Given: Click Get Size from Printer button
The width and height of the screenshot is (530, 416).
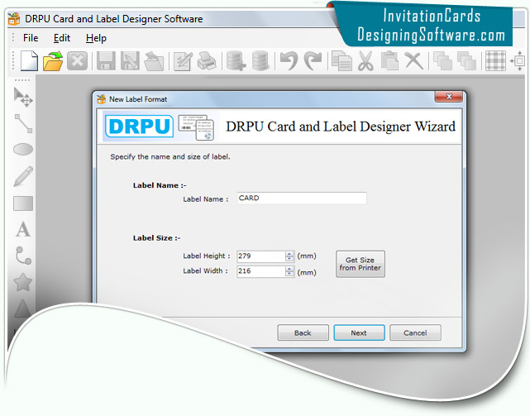Looking at the screenshot, I should (x=360, y=264).
